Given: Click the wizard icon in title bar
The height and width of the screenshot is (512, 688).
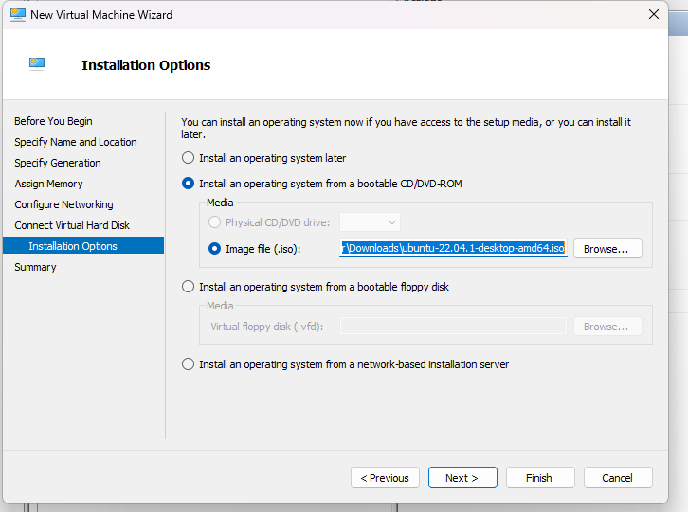Looking at the screenshot, I should (x=15, y=15).
